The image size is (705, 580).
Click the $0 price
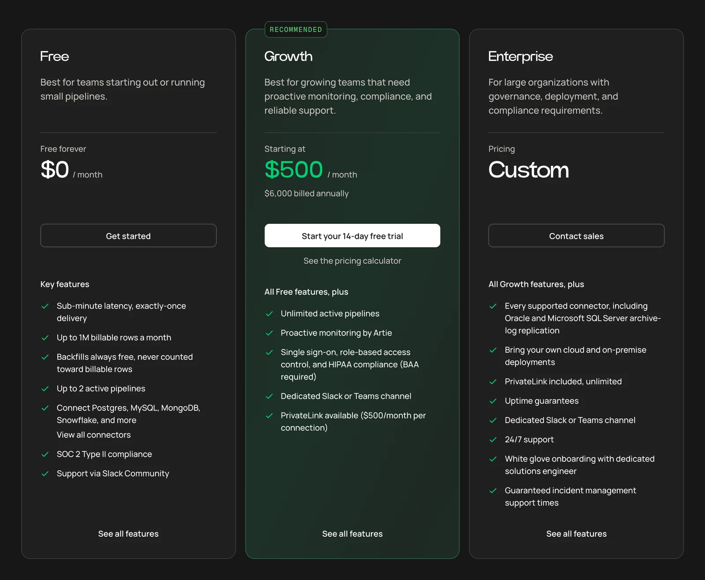tap(55, 170)
